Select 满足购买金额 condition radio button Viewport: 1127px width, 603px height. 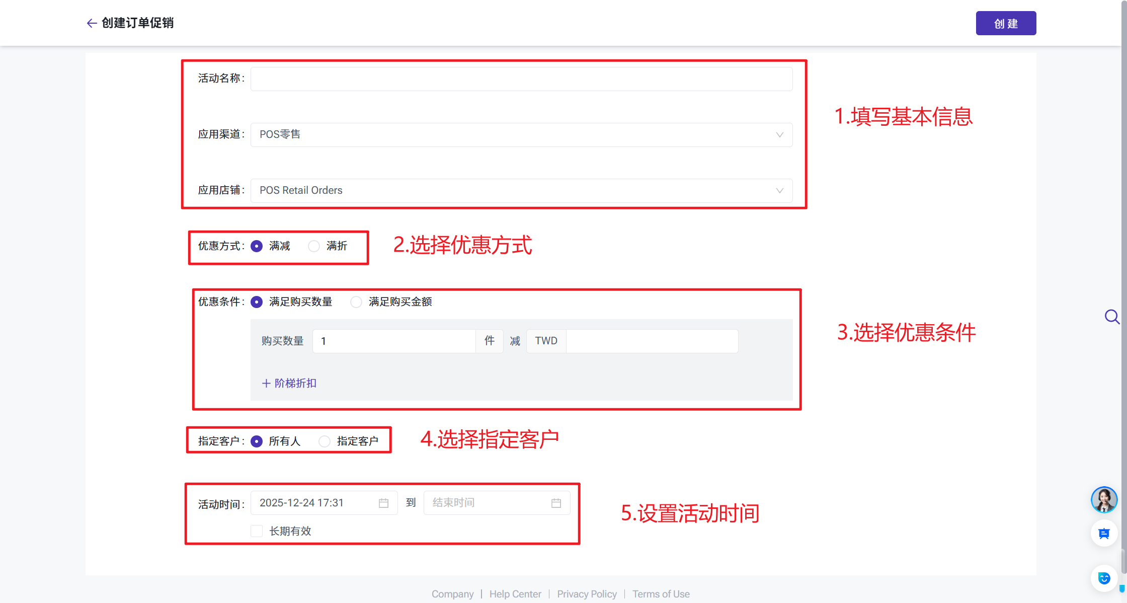356,302
